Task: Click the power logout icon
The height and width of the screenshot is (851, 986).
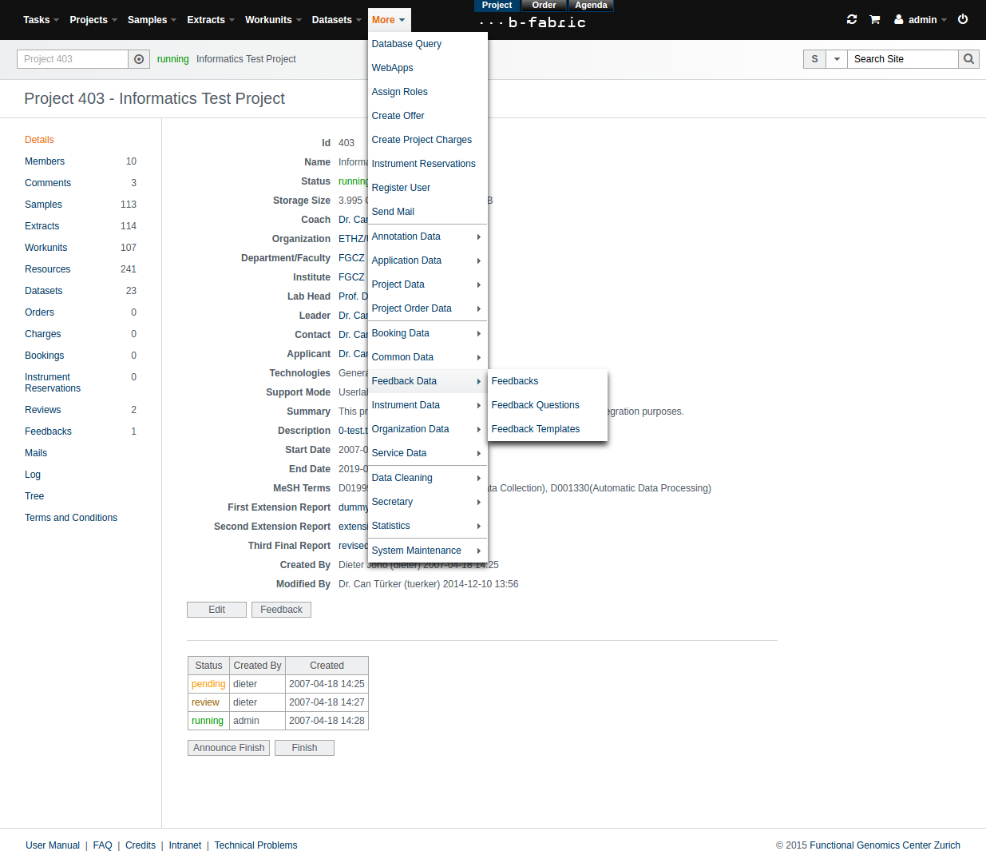Action: click(x=963, y=19)
